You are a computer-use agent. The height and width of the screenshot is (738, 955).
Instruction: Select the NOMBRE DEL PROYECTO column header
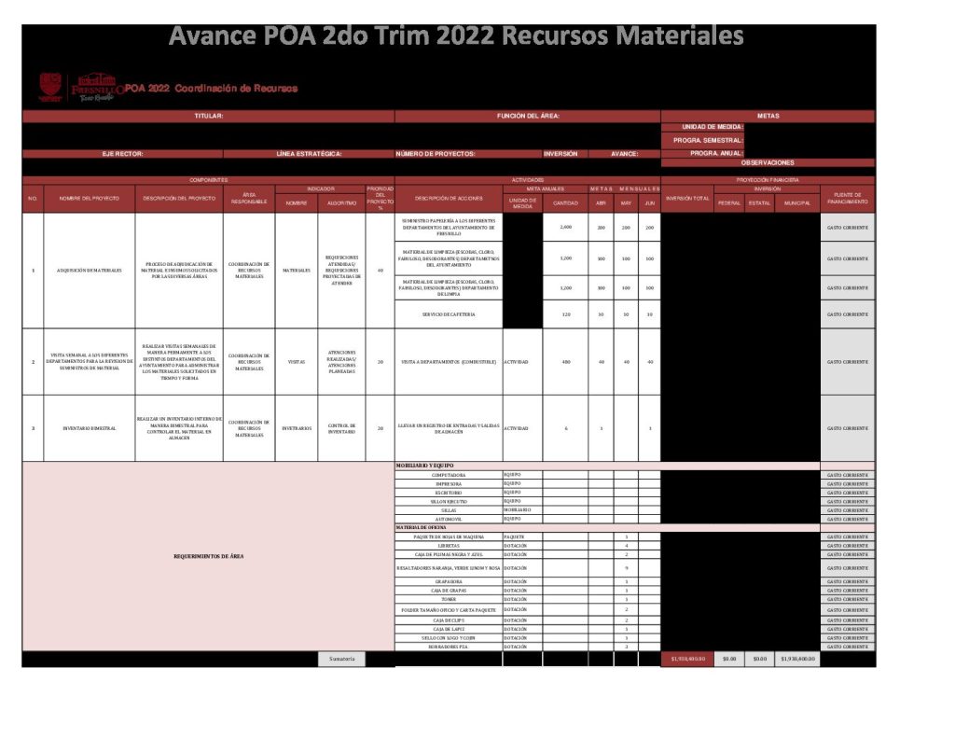point(90,198)
